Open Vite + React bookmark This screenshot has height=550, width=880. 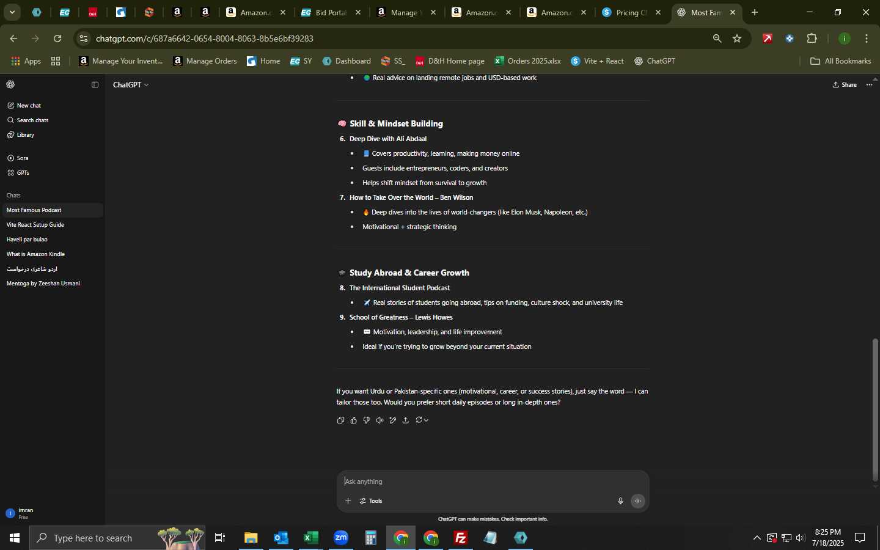(598, 61)
